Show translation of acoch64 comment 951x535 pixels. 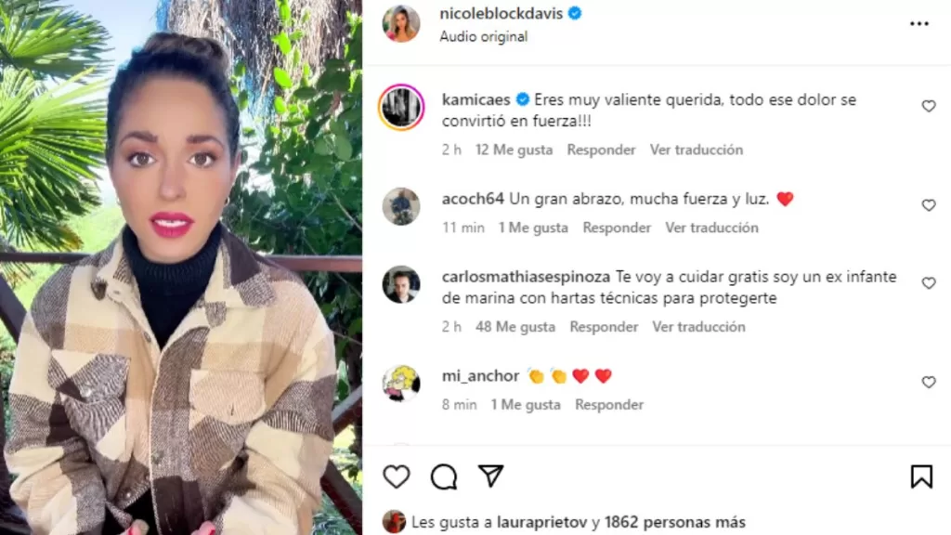711,228
